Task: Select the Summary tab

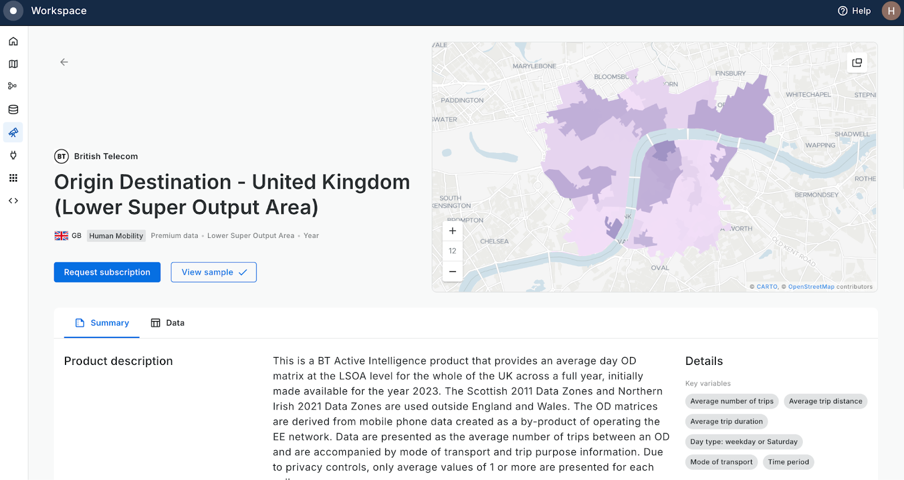Action: tap(102, 323)
